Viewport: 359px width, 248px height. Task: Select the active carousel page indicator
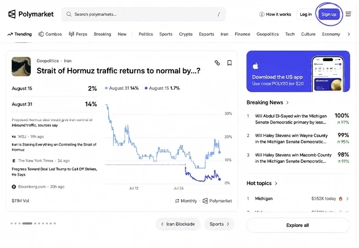click(x=27, y=223)
